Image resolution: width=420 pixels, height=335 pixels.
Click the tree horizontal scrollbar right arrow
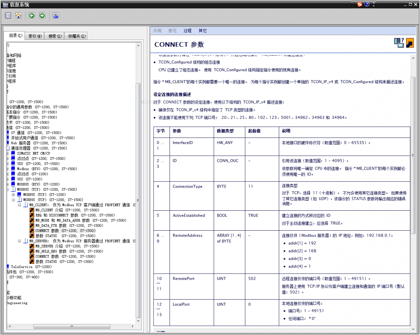point(133,326)
